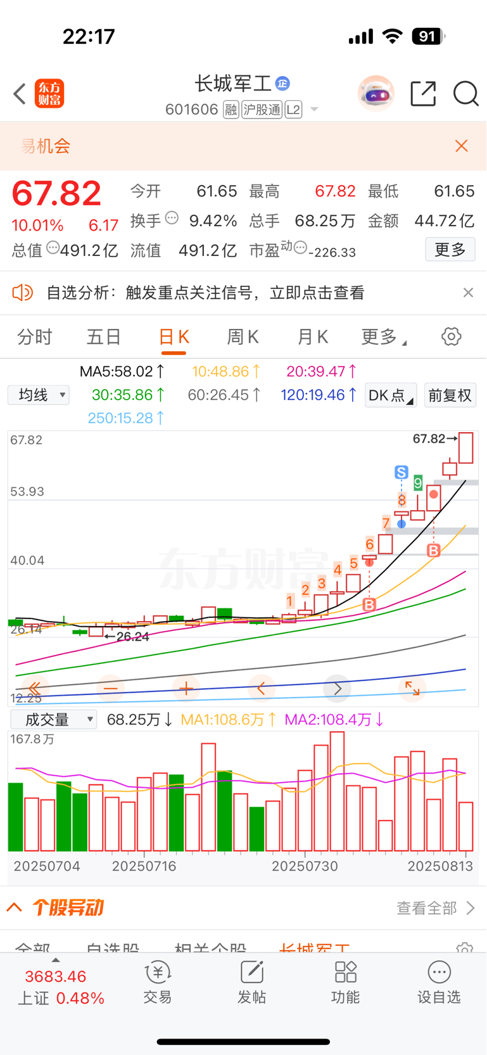Tap the single left arrow chart control
The image size is (487, 1055).
point(262,688)
